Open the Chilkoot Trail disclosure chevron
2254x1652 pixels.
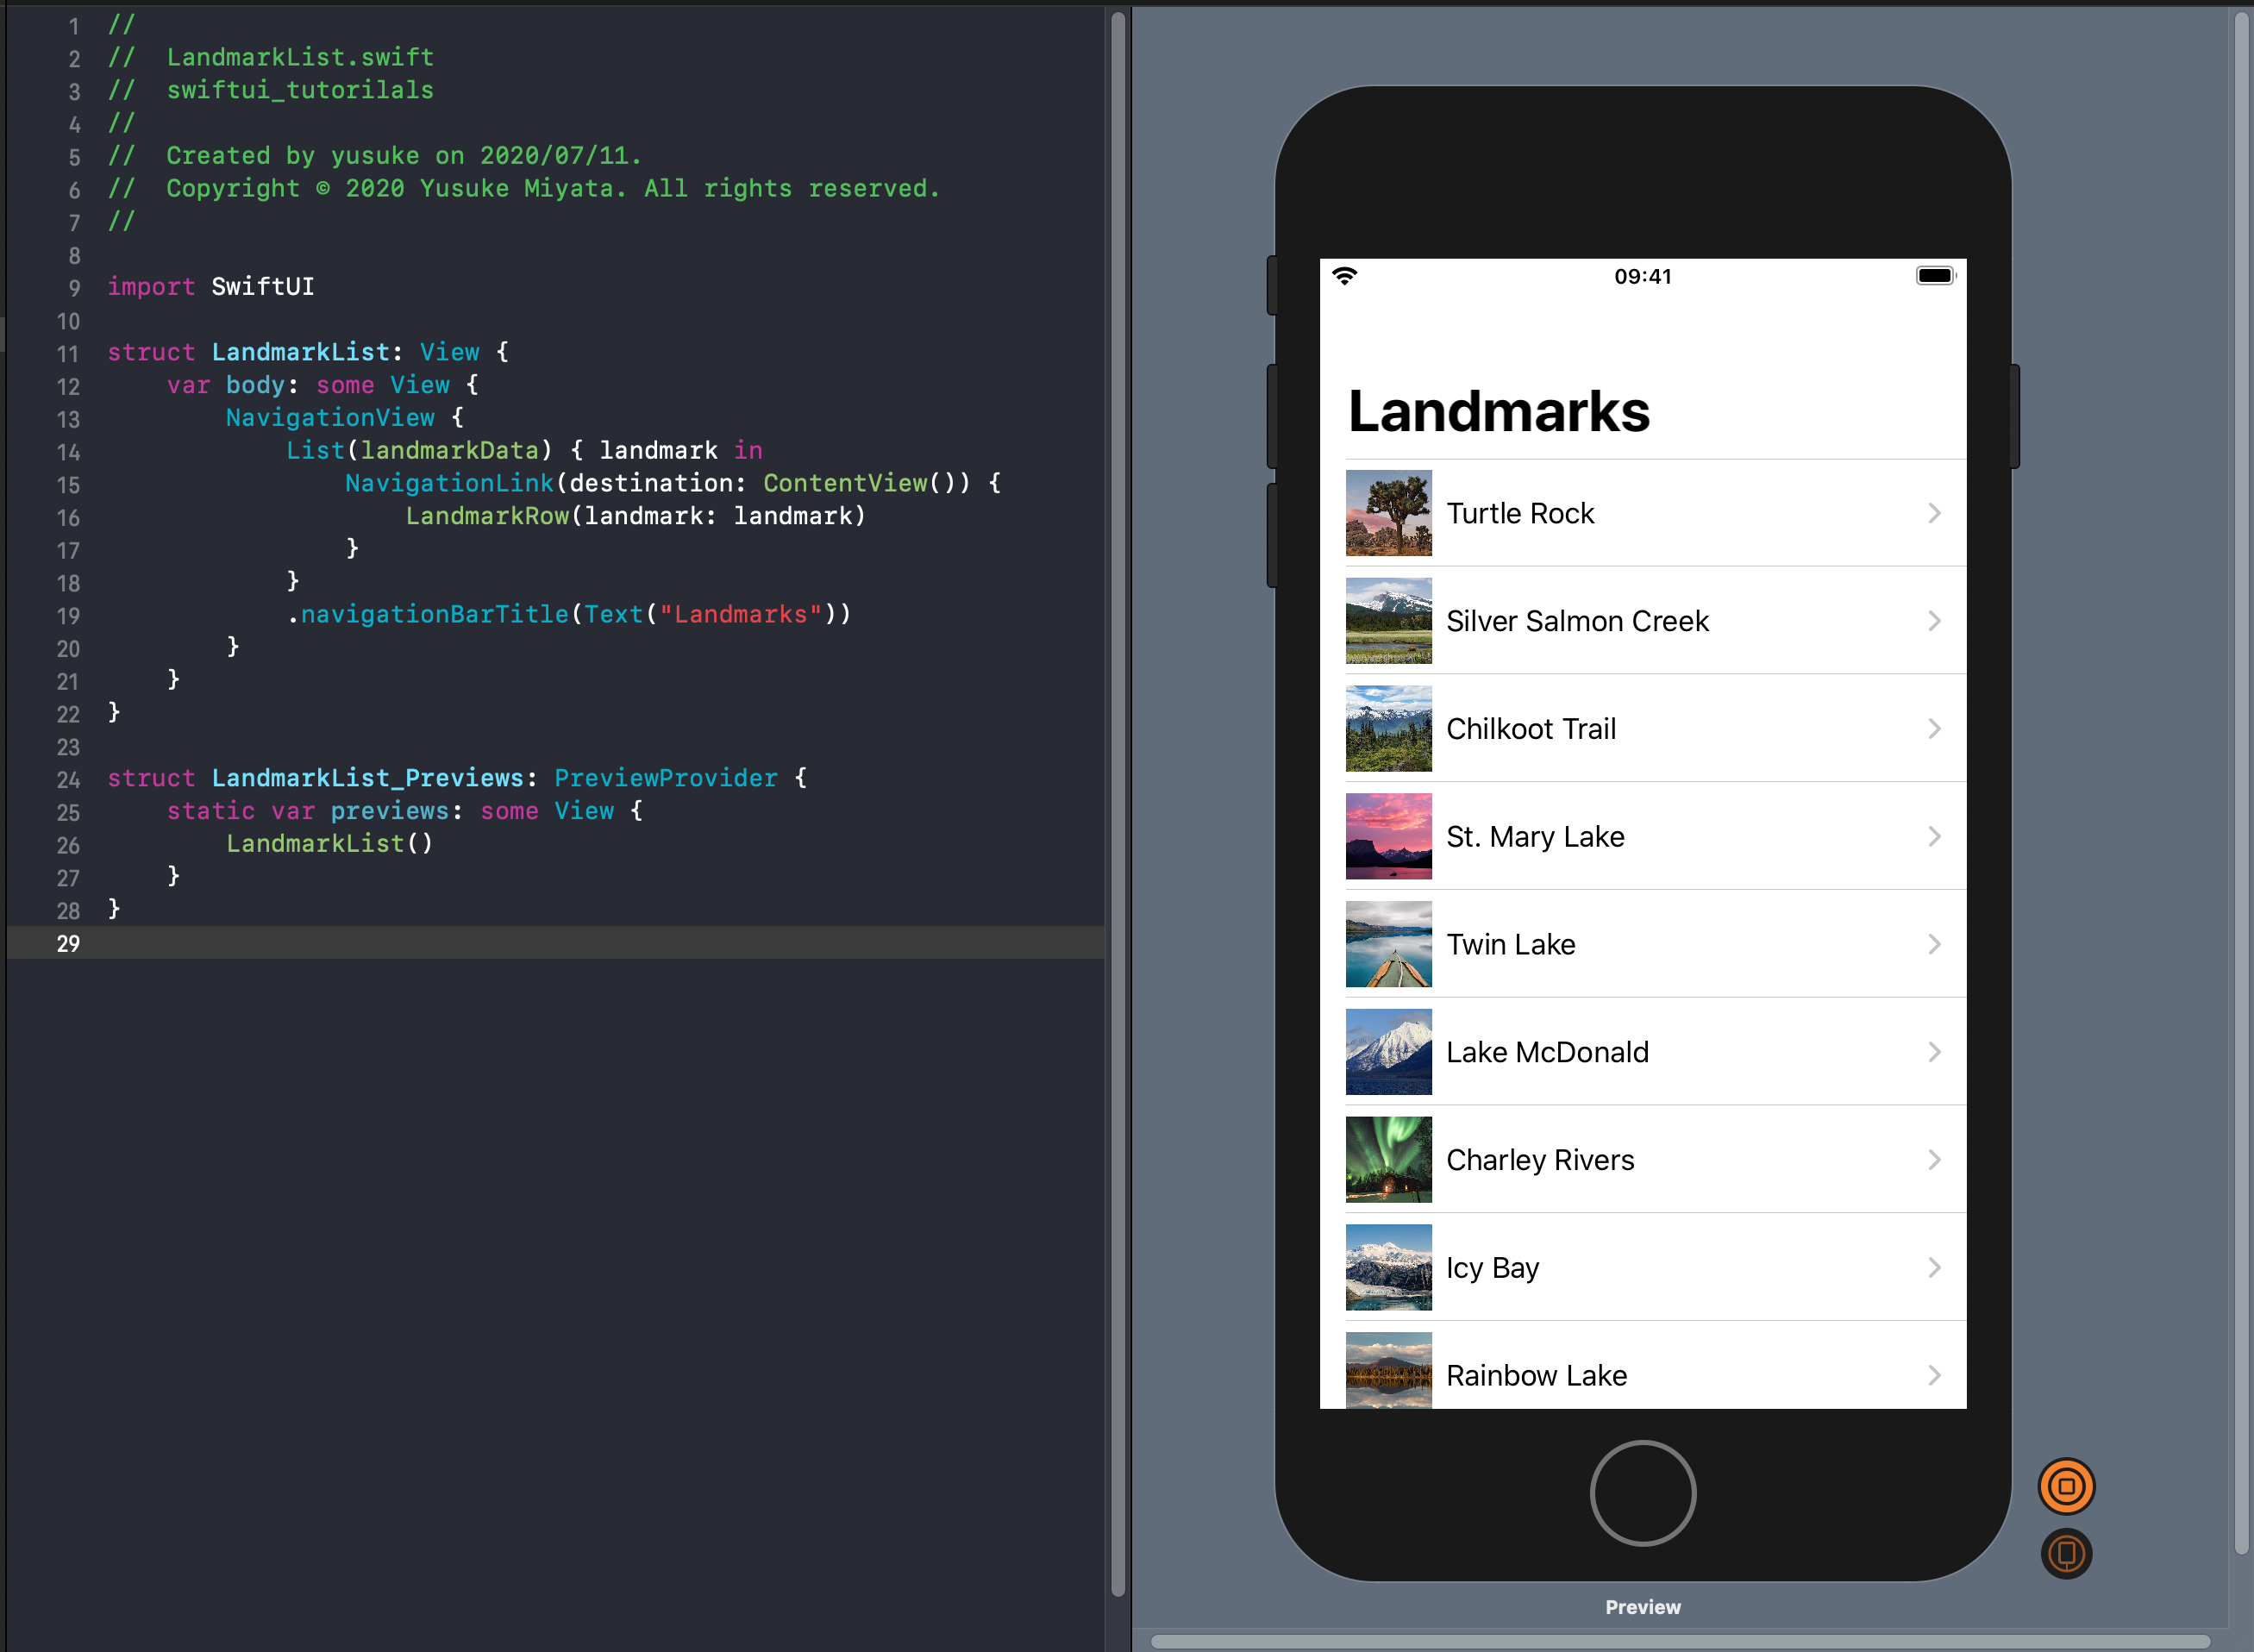pos(1934,729)
